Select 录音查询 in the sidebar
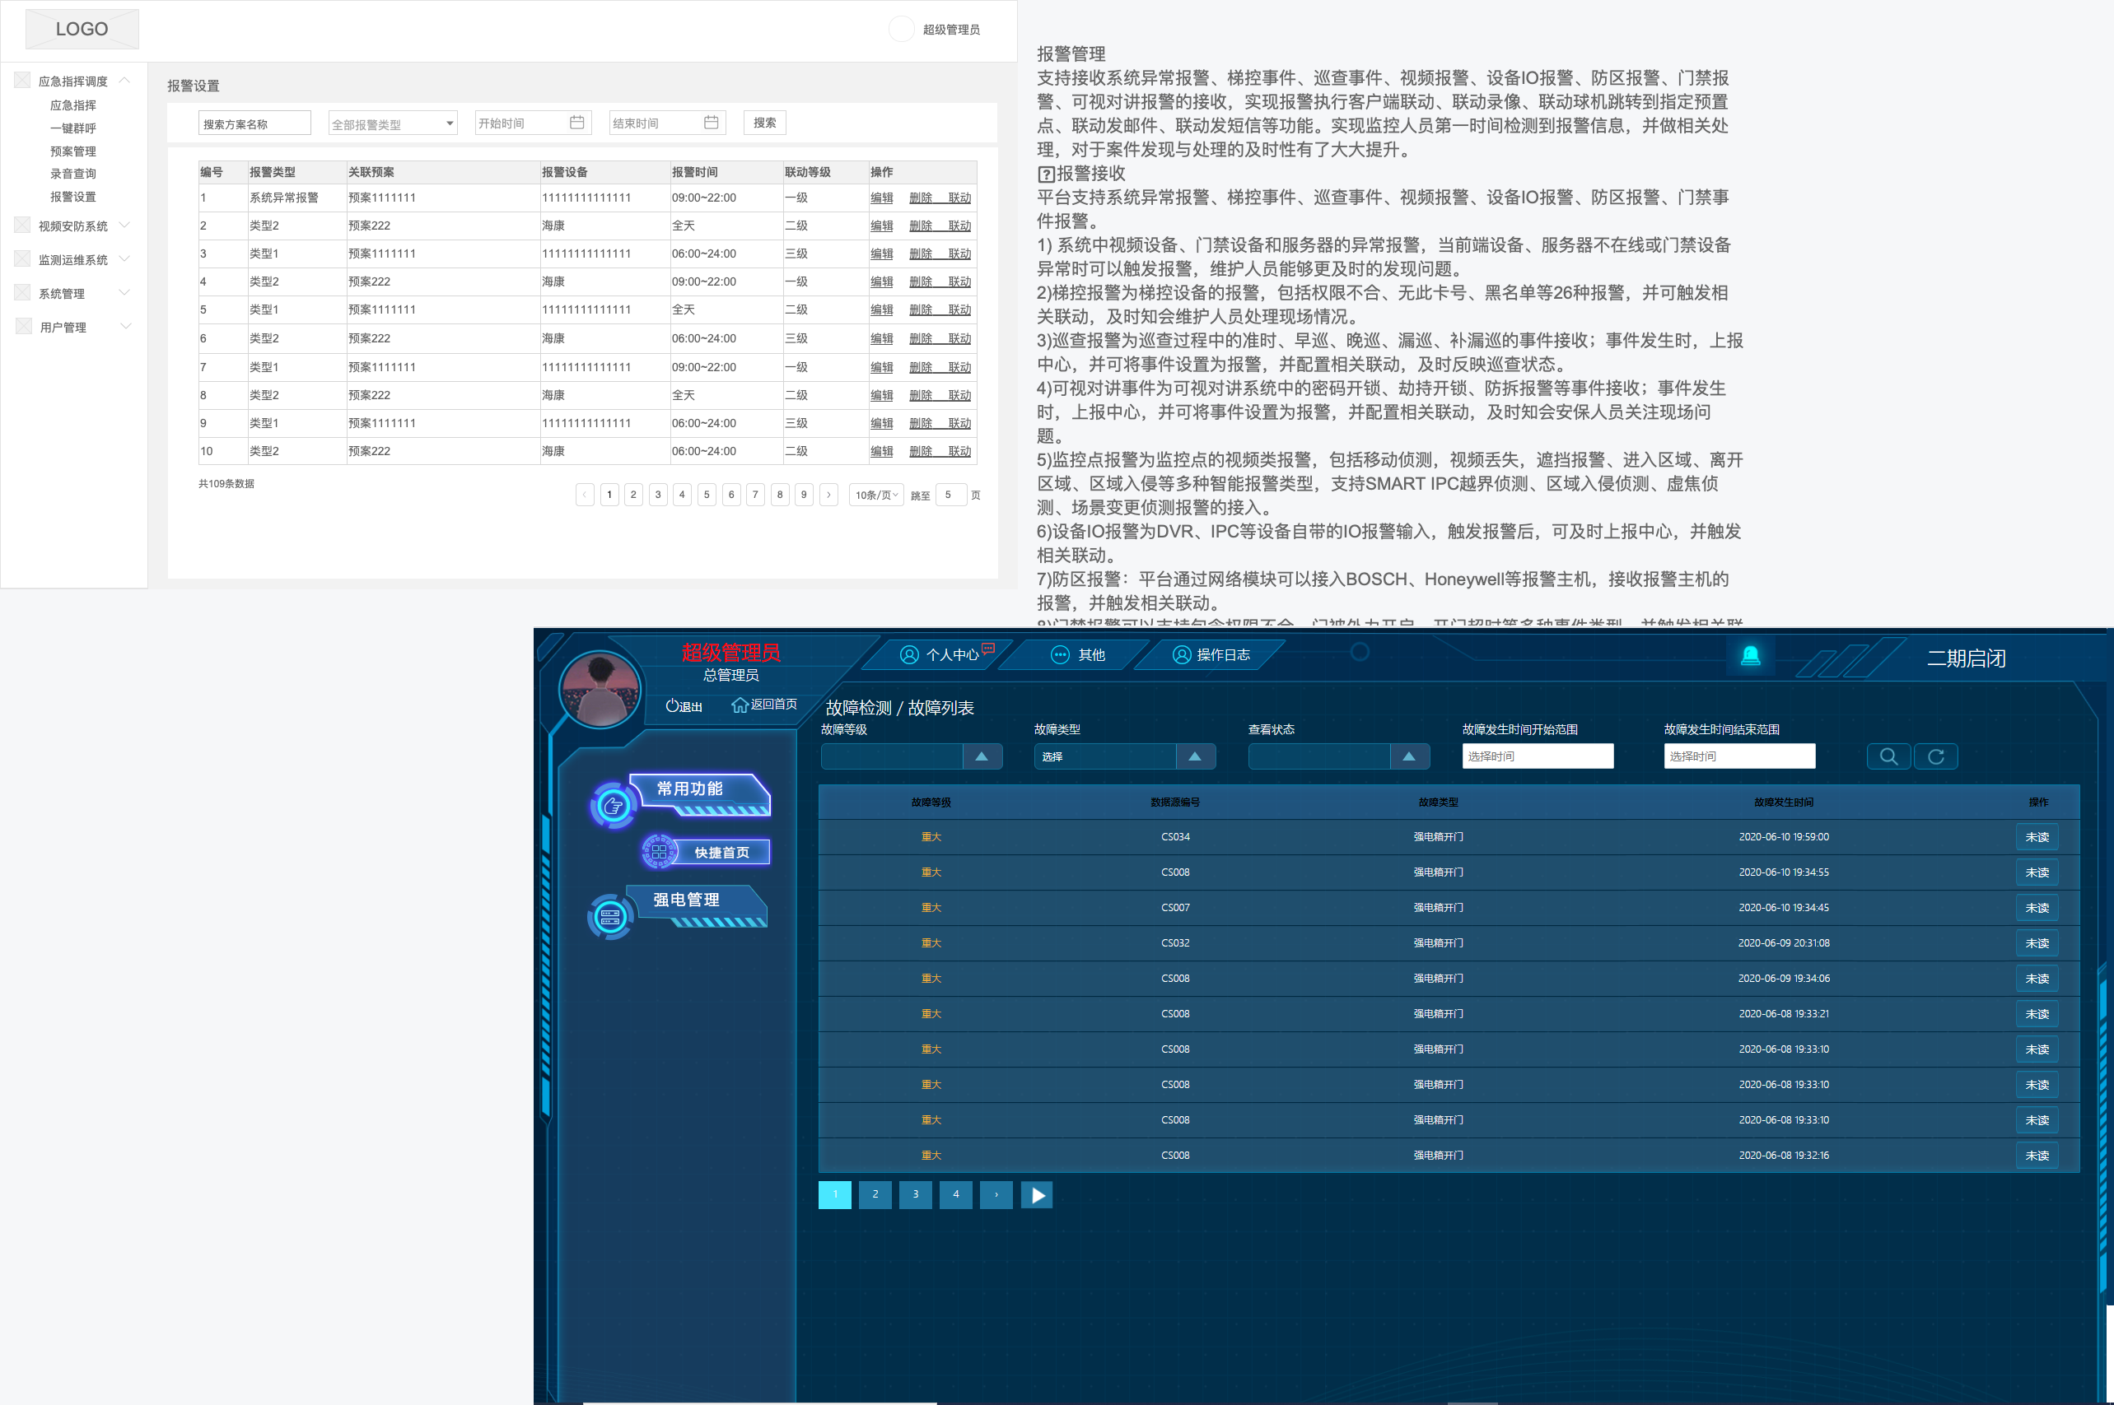Screen dimensions: 2114x1405 (72, 174)
